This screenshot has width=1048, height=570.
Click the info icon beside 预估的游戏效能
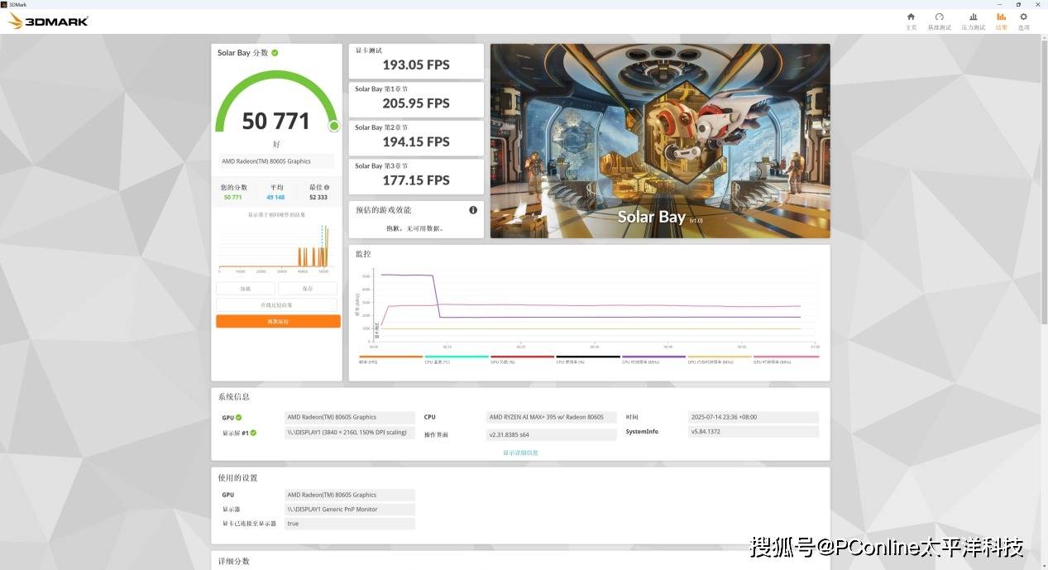pyautogui.click(x=473, y=210)
